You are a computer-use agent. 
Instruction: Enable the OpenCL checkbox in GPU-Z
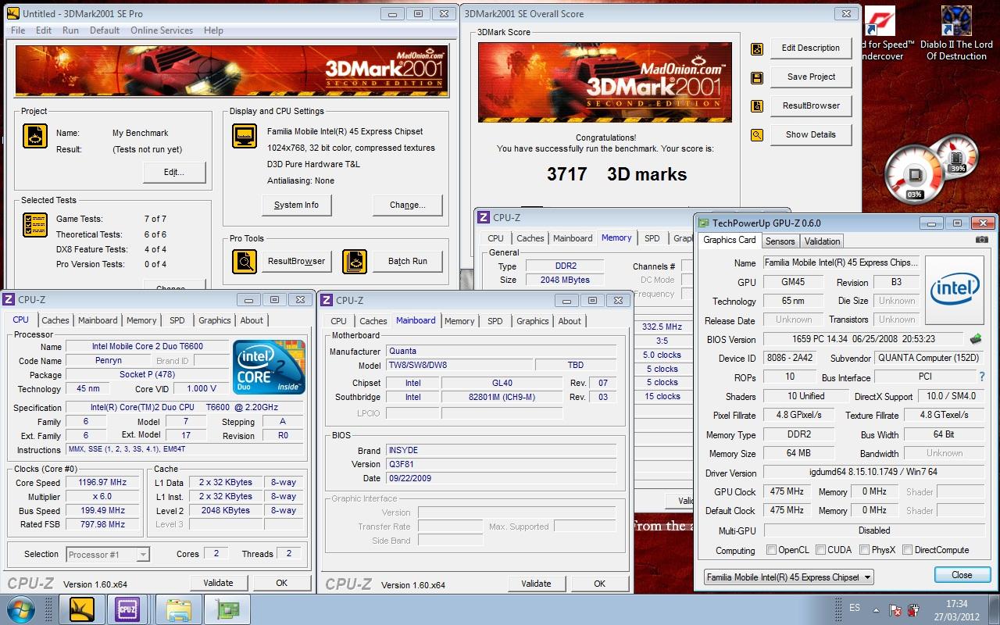[772, 550]
